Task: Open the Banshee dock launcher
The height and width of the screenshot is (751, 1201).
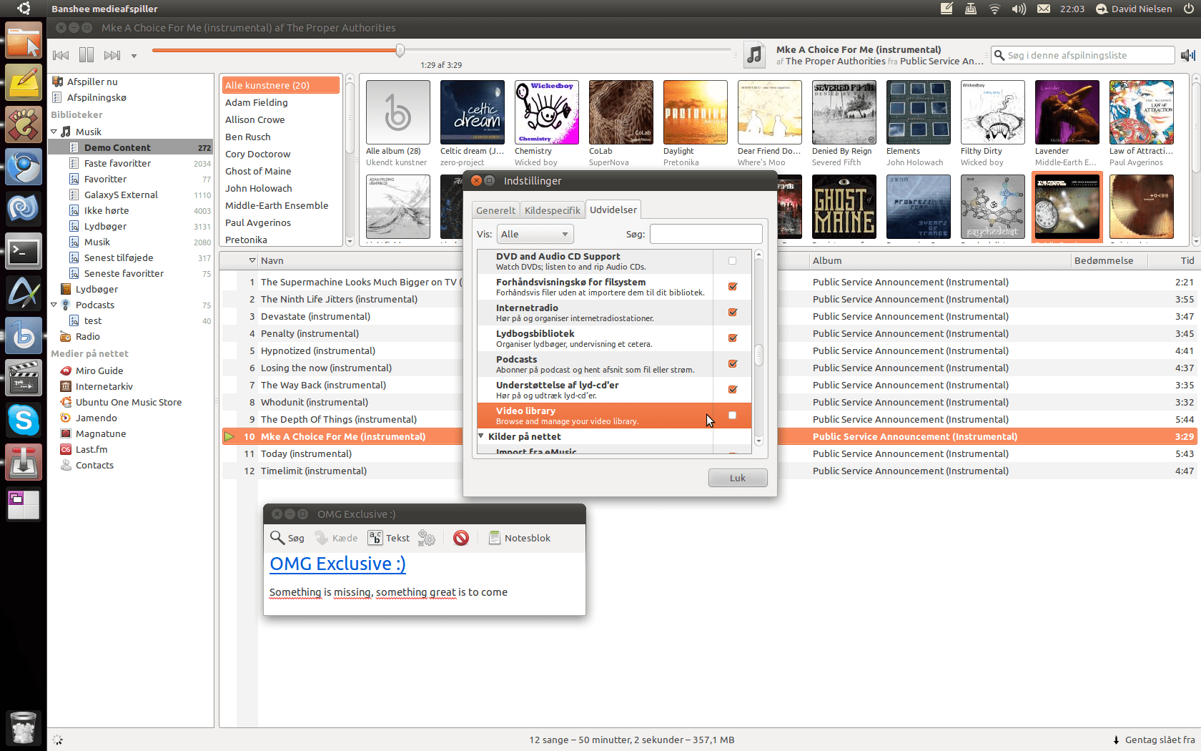Action: [24, 335]
